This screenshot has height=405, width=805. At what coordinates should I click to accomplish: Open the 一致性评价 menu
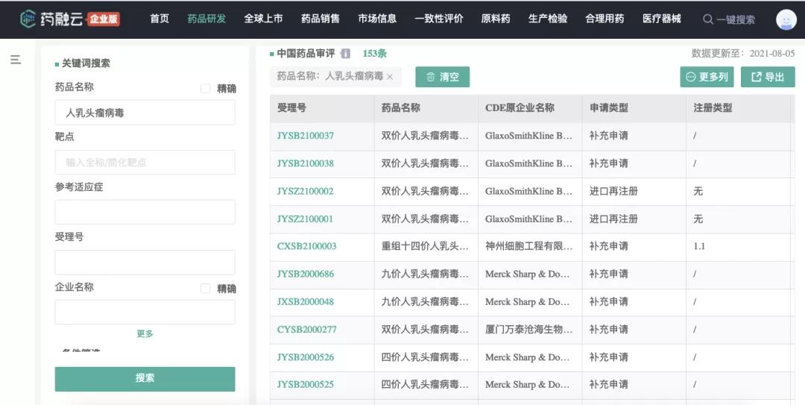pos(438,19)
